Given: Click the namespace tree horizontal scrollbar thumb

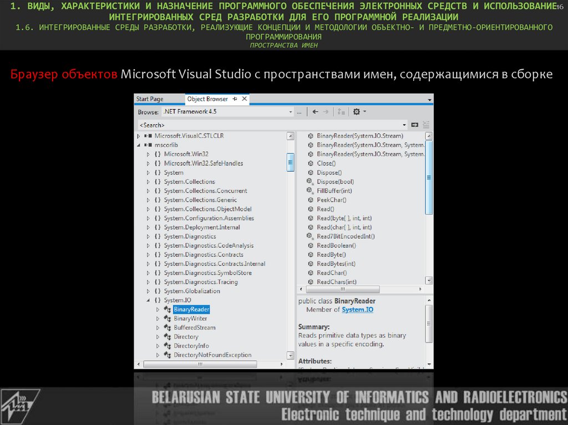Looking at the screenshot, I should pyautogui.click(x=200, y=364).
